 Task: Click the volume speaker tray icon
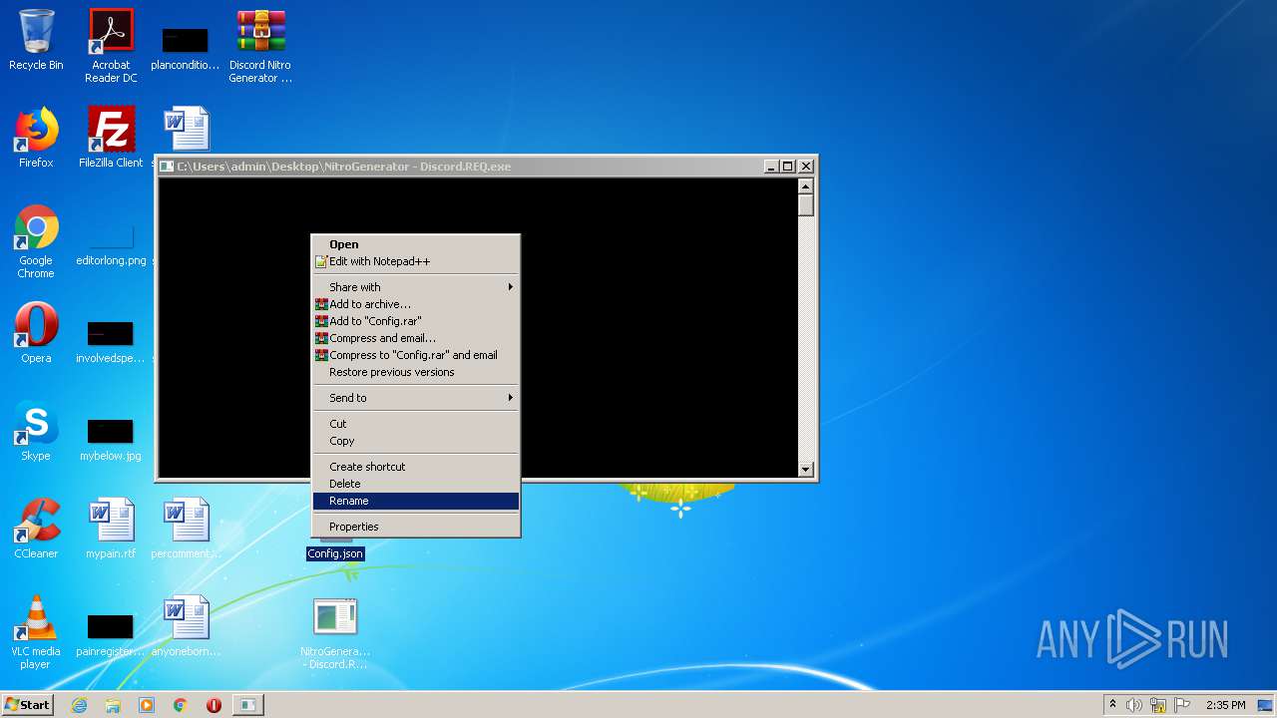[1134, 705]
